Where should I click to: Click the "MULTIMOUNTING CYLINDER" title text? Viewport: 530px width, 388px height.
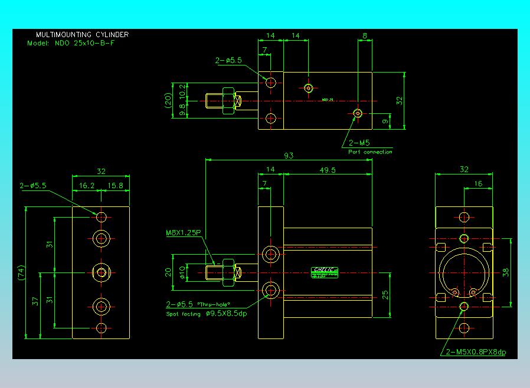point(82,34)
